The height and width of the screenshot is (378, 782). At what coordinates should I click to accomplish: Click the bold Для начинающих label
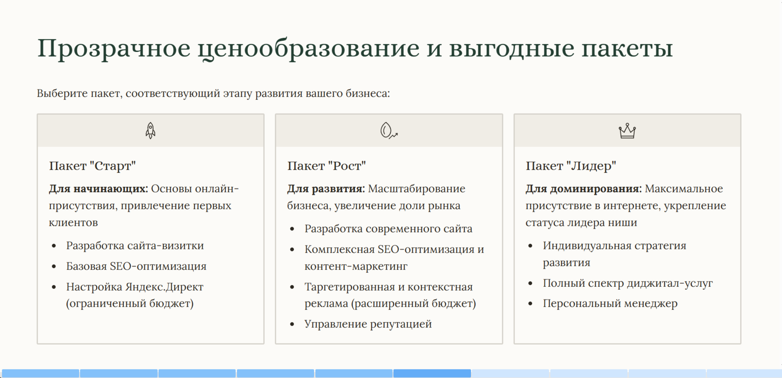[98, 189]
